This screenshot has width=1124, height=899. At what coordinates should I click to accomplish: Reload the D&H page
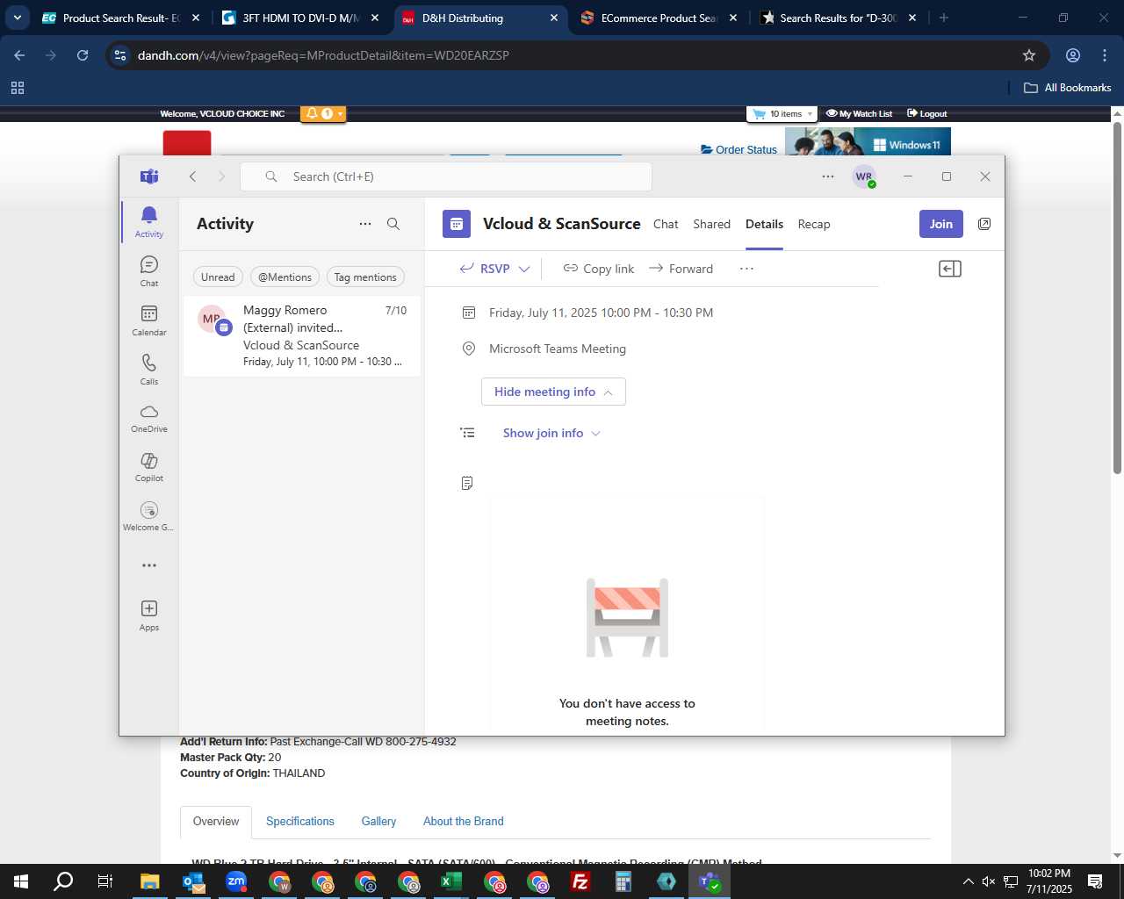click(x=83, y=55)
